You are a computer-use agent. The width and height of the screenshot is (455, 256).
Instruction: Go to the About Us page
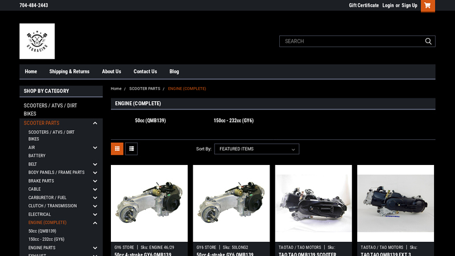pyautogui.click(x=111, y=72)
